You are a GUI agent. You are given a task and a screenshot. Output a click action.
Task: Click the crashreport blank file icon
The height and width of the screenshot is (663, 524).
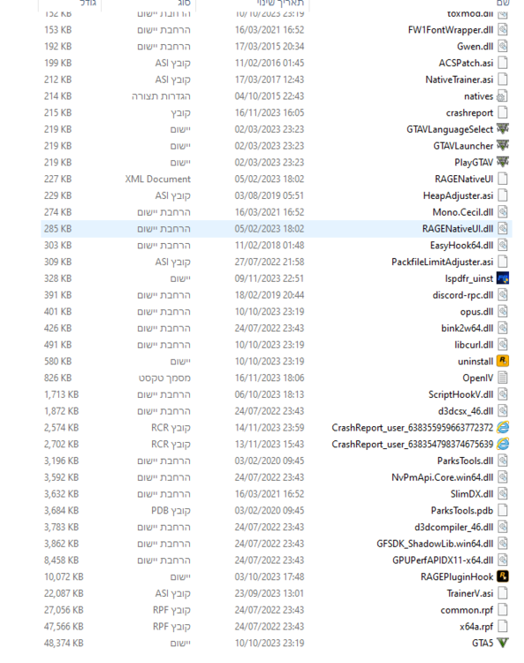coord(503,112)
